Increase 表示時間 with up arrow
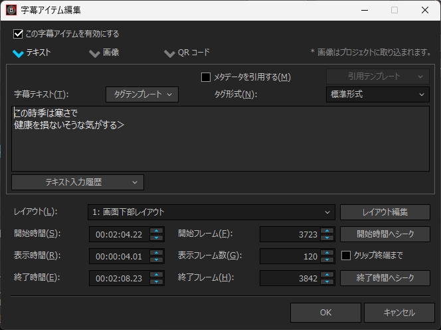441x330 pixels. [x=156, y=253]
